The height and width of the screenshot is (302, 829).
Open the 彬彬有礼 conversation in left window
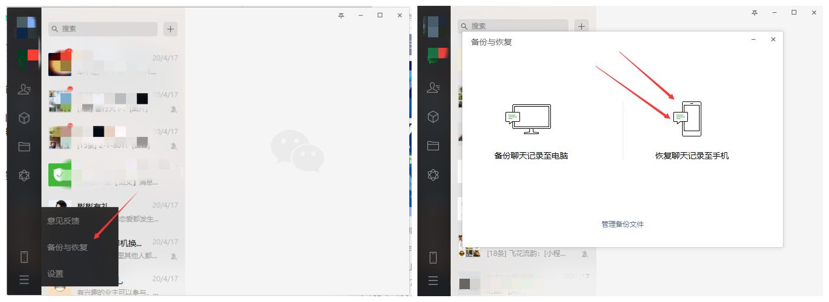(x=113, y=212)
